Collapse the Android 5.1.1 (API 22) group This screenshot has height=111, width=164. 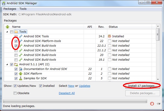click(7, 65)
